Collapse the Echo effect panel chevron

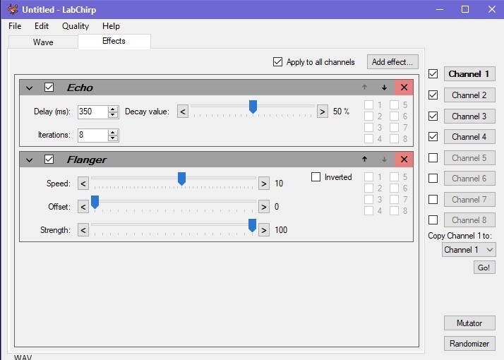(x=29, y=88)
